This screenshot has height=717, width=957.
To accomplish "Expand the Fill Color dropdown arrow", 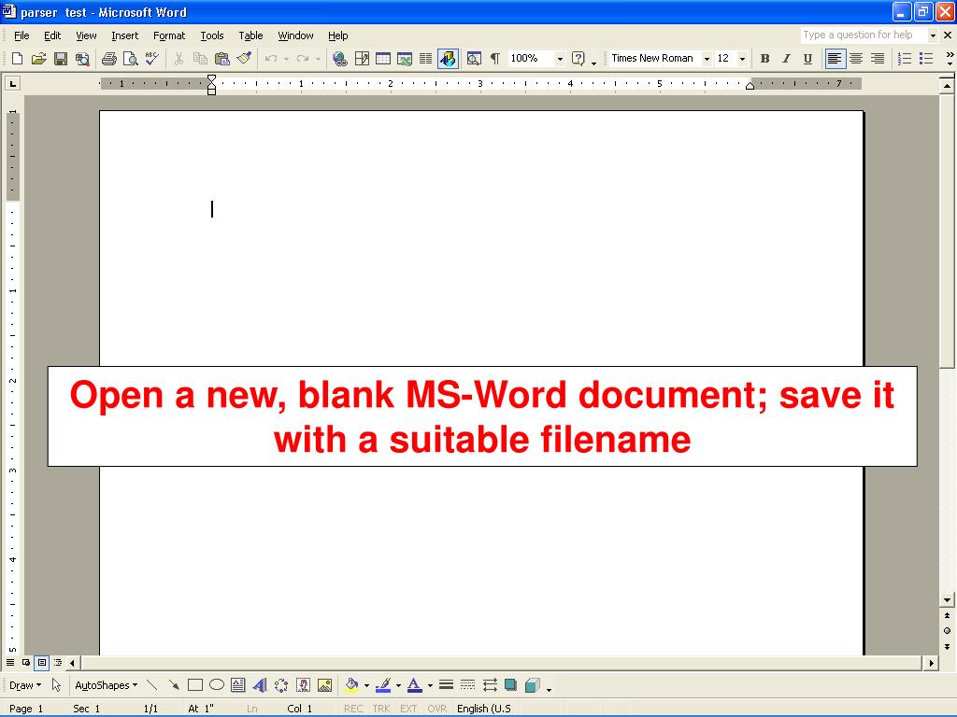I will point(366,685).
